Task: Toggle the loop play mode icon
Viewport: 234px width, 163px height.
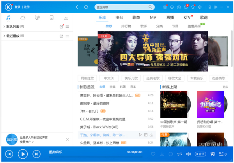Action: (x=179, y=154)
